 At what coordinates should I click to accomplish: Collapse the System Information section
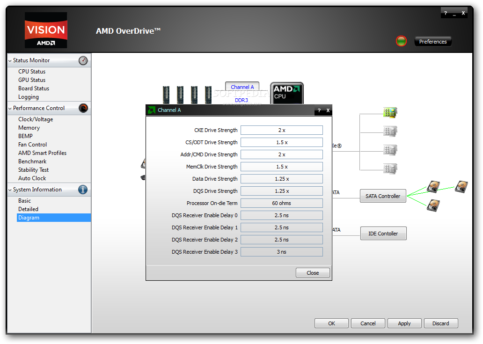point(10,190)
